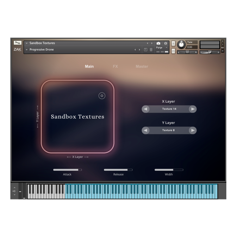Adjust the Width slider
Viewport: 237px width, 237px height.
[x=169, y=170]
